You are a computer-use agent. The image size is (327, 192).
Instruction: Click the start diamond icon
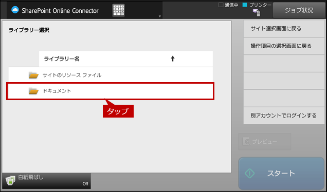click(250, 173)
